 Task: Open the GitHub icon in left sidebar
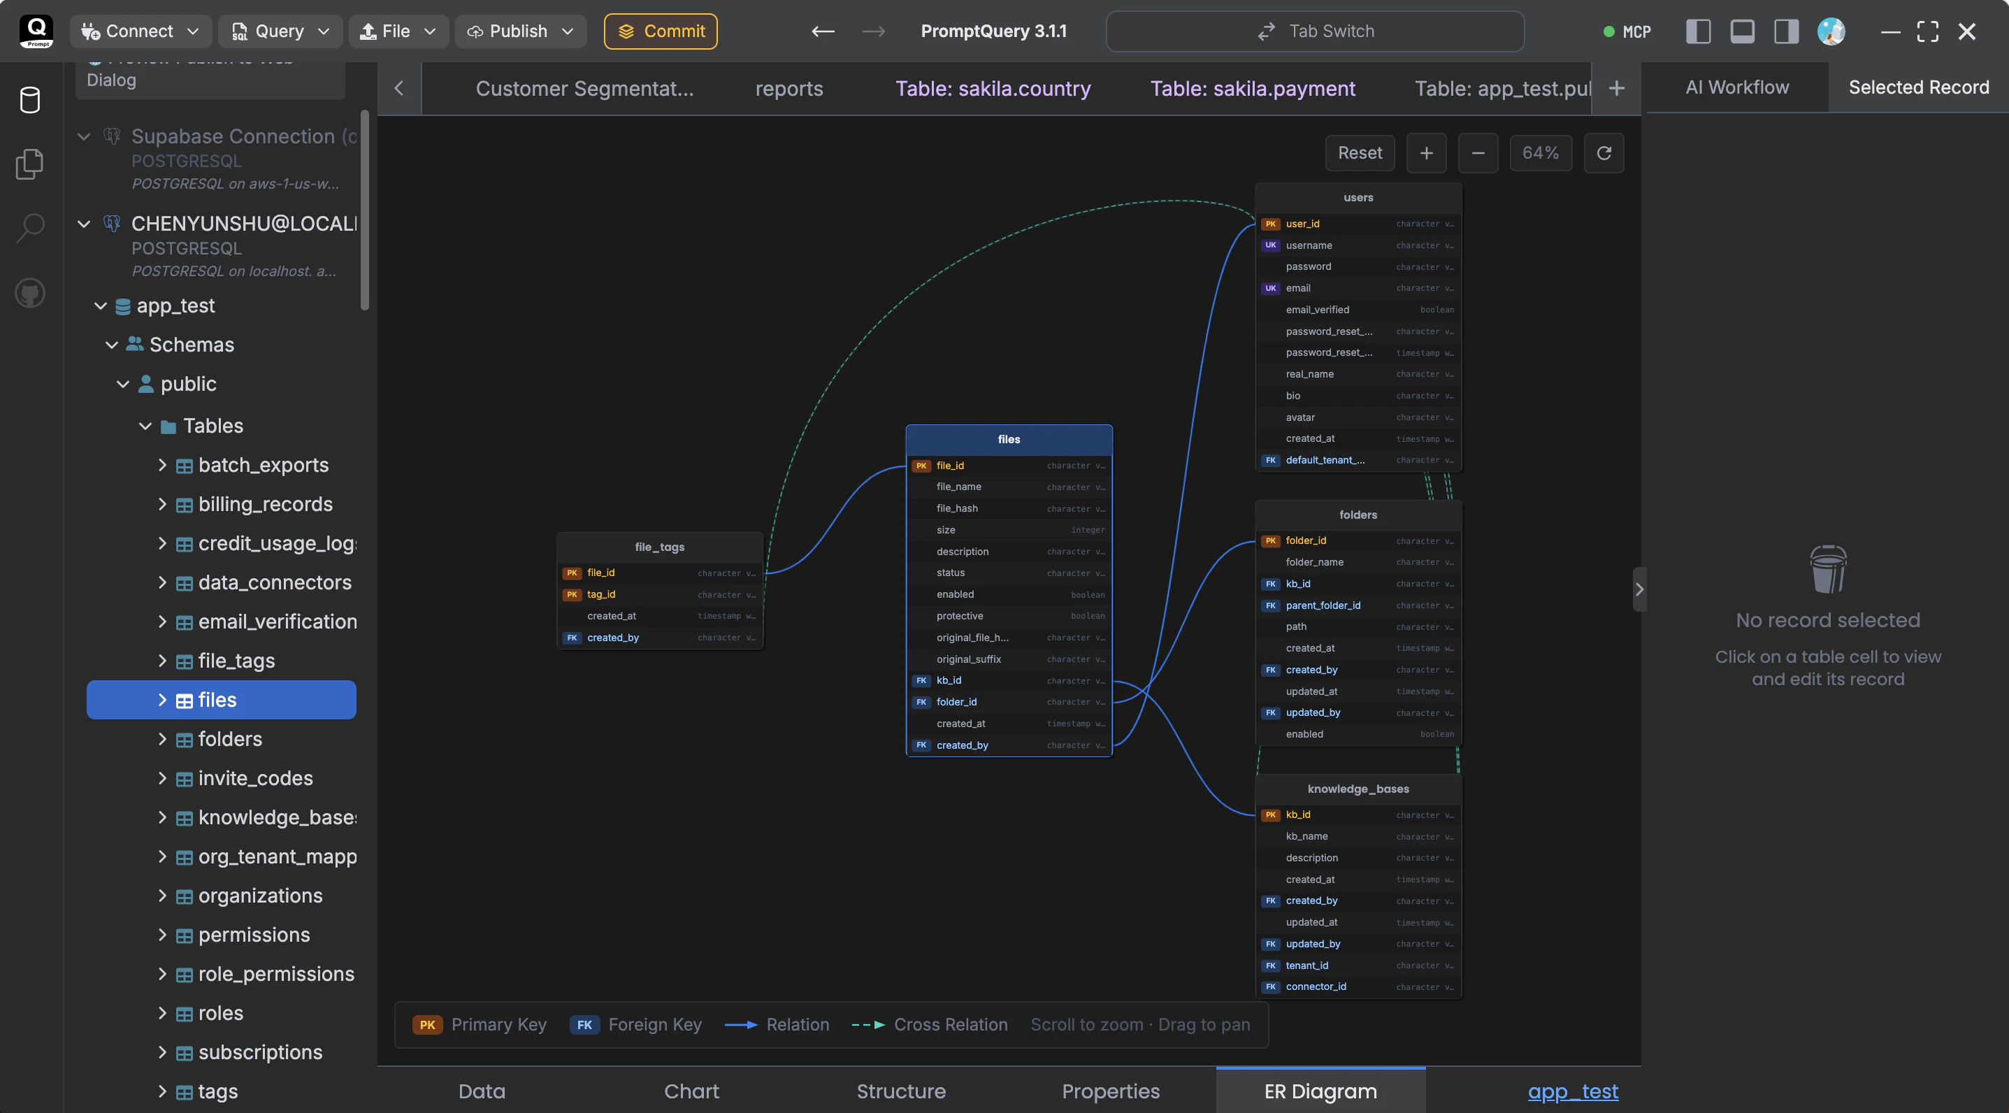click(29, 293)
